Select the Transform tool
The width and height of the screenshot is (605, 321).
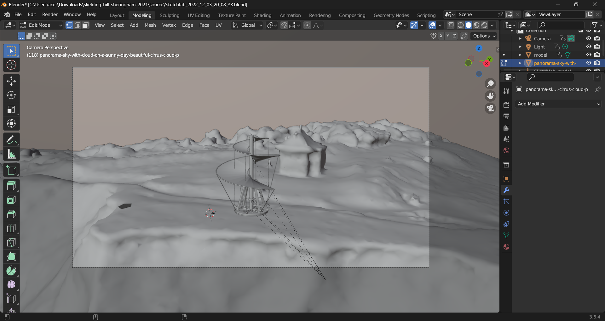point(11,123)
